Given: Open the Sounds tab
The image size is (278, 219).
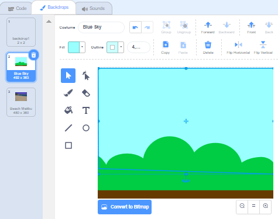Looking at the screenshot, I should pos(94,8).
